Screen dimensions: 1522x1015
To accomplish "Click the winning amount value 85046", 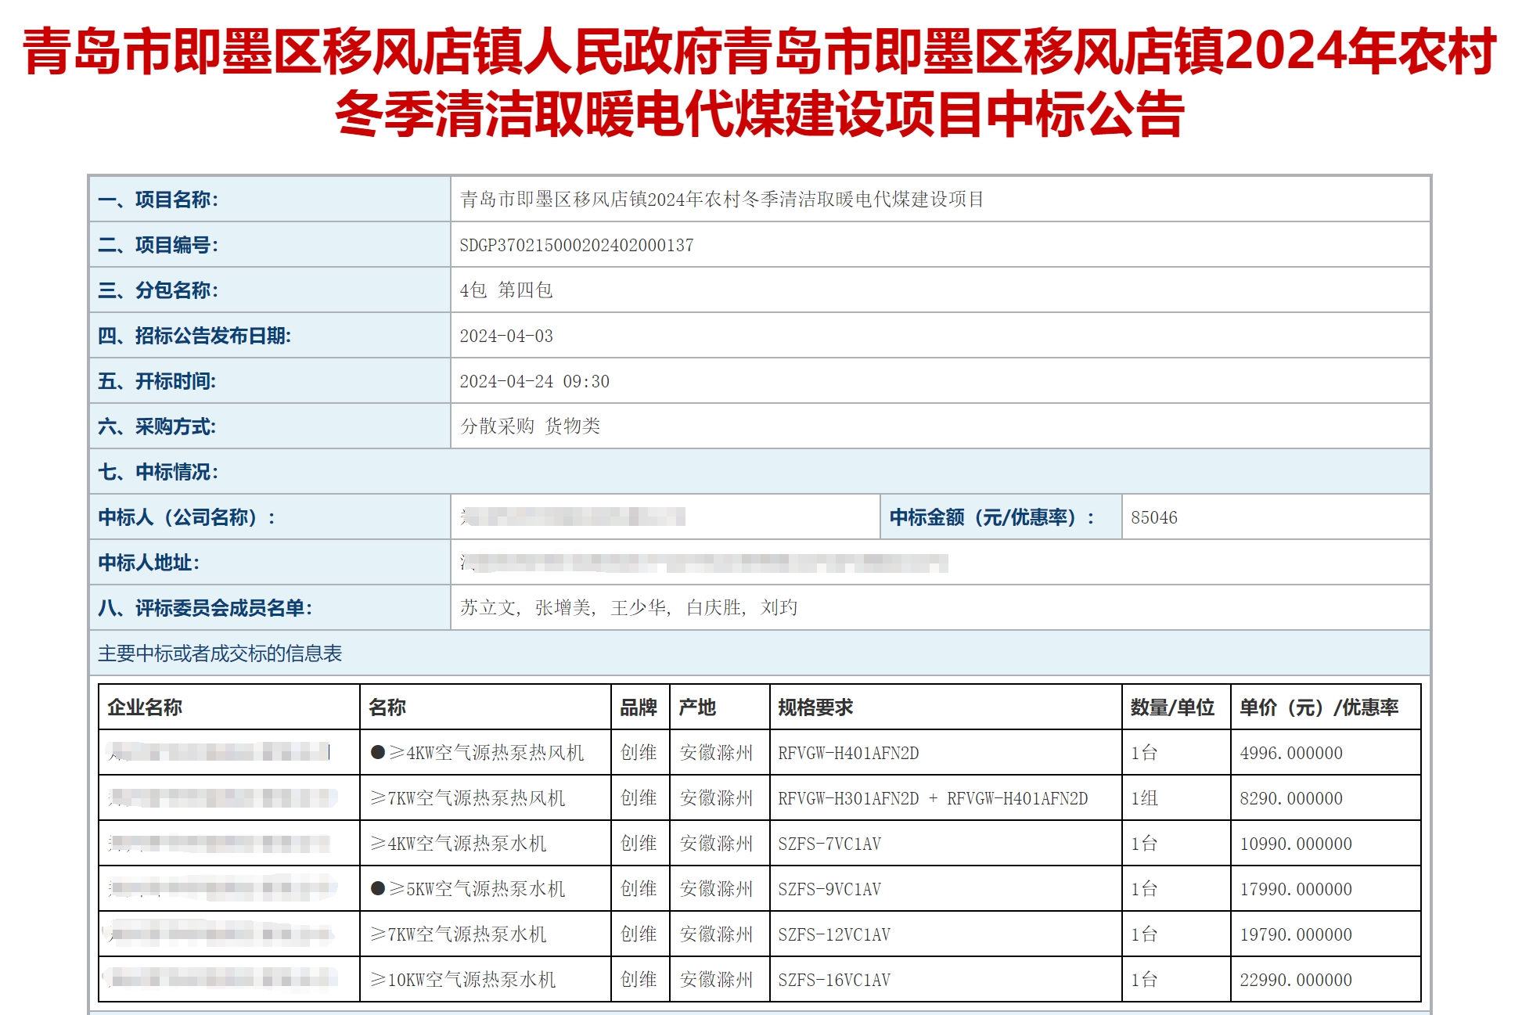I will (x=1154, y=517).
